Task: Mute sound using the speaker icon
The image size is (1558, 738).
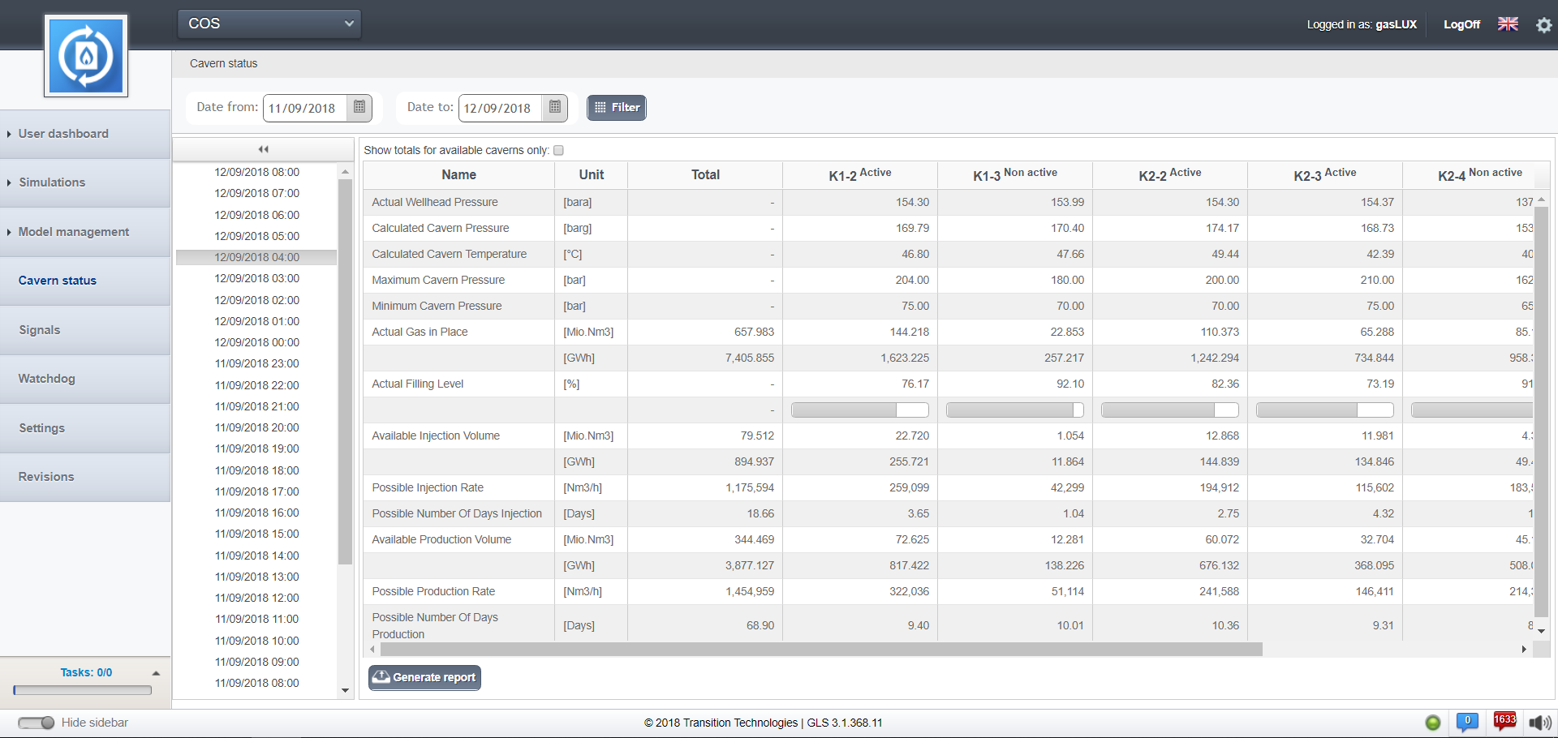Action: [x=1539, y=723]
